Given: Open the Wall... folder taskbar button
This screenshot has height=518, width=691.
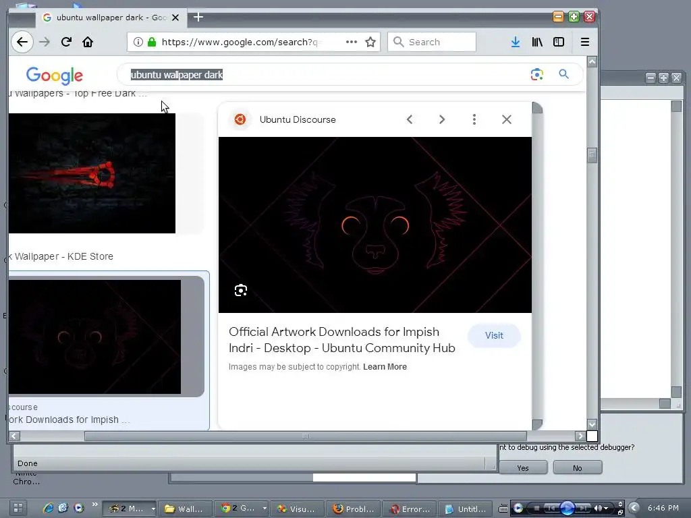Looking at the screenshot, I should (x=185, y=509).
